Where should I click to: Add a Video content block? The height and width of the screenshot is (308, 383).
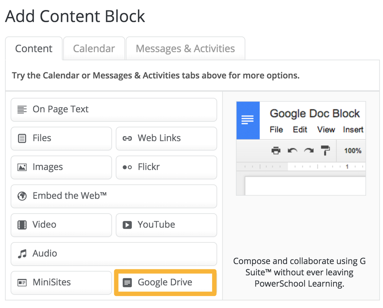[61, 225]
